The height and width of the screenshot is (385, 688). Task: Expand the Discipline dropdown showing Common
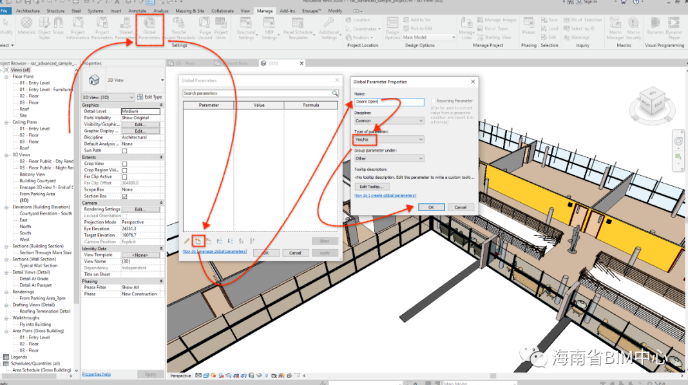(x=389, y=120)
